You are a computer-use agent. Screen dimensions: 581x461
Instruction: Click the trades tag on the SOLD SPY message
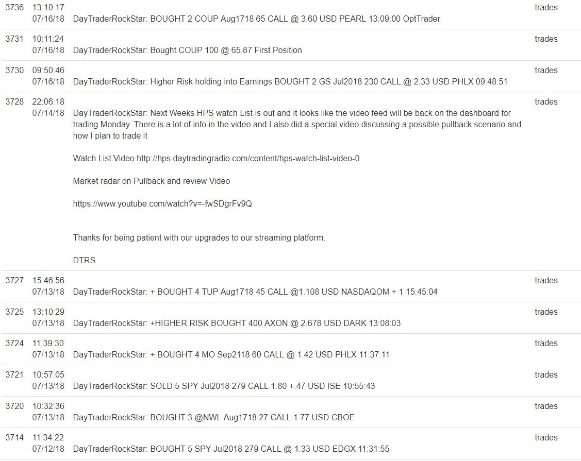coord(546,375)
